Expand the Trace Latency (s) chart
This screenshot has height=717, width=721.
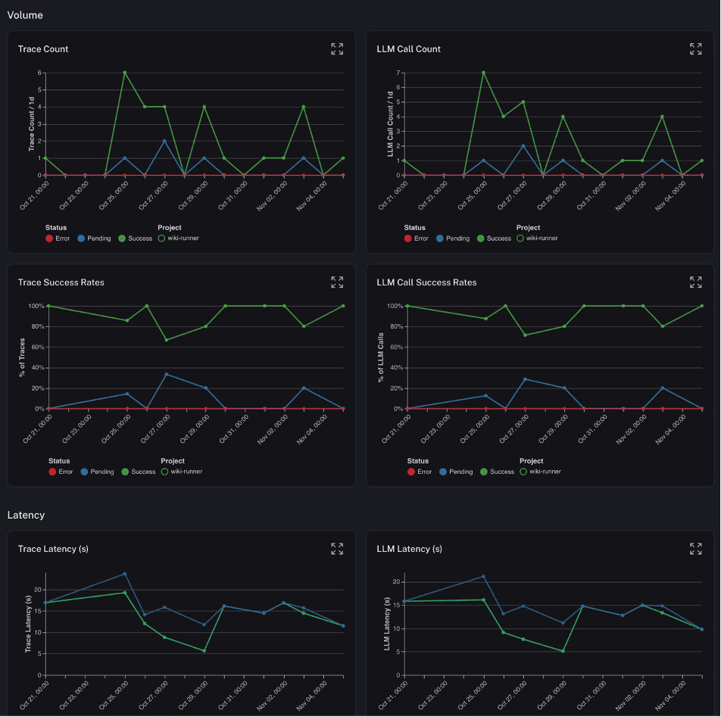(337, 549)
